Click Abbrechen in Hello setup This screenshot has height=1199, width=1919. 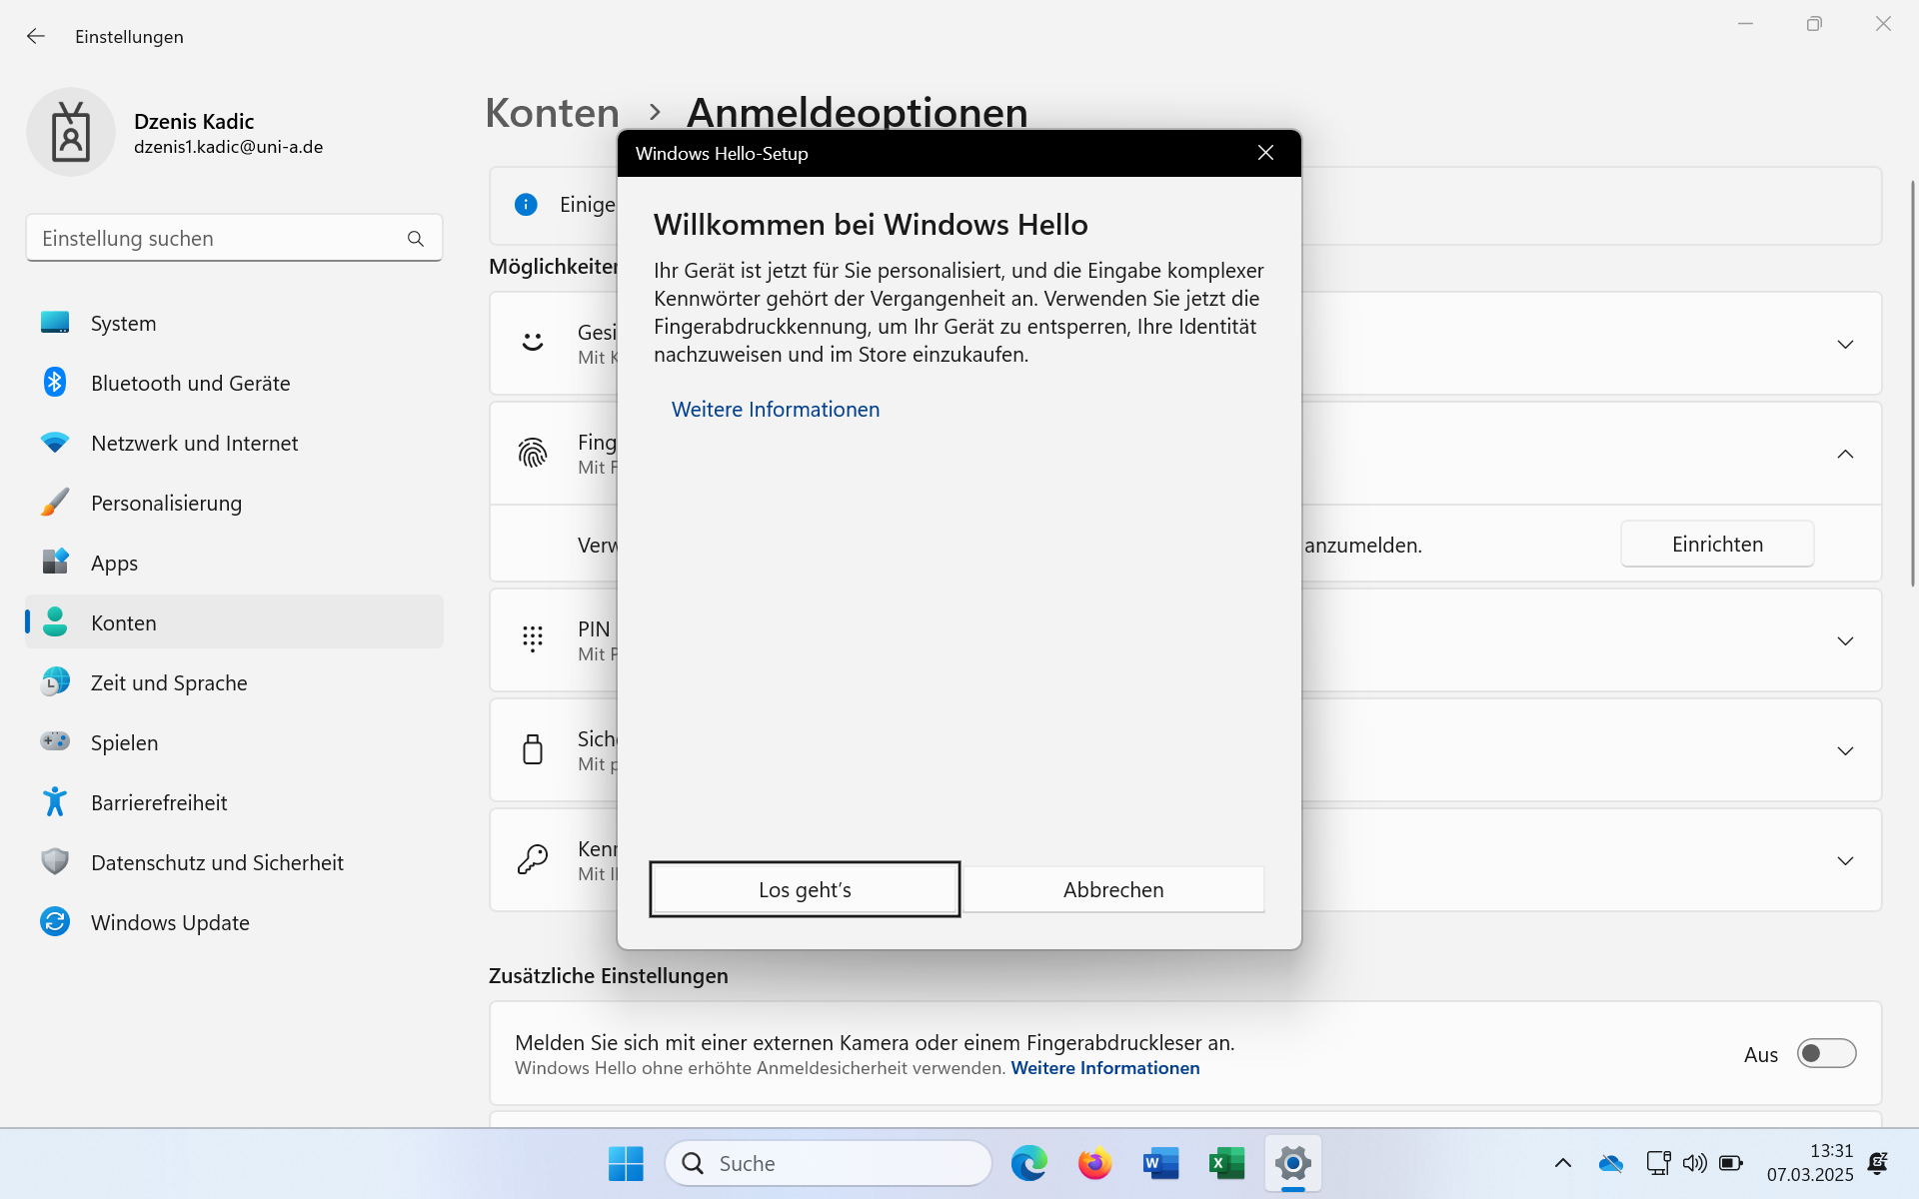pos(1113,889)
